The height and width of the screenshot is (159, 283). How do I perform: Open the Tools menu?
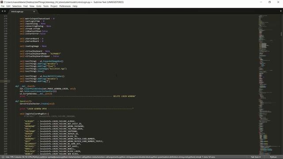[46, 6]
